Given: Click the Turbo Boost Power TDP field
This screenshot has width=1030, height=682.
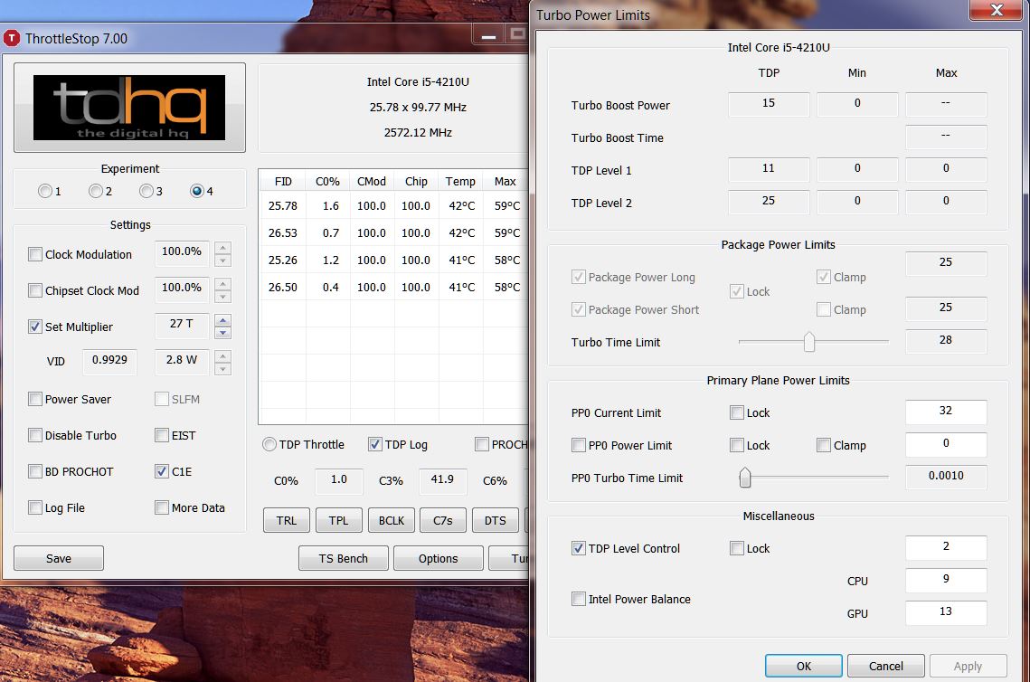Looking at the screenshot, I should tap(769, 104).
